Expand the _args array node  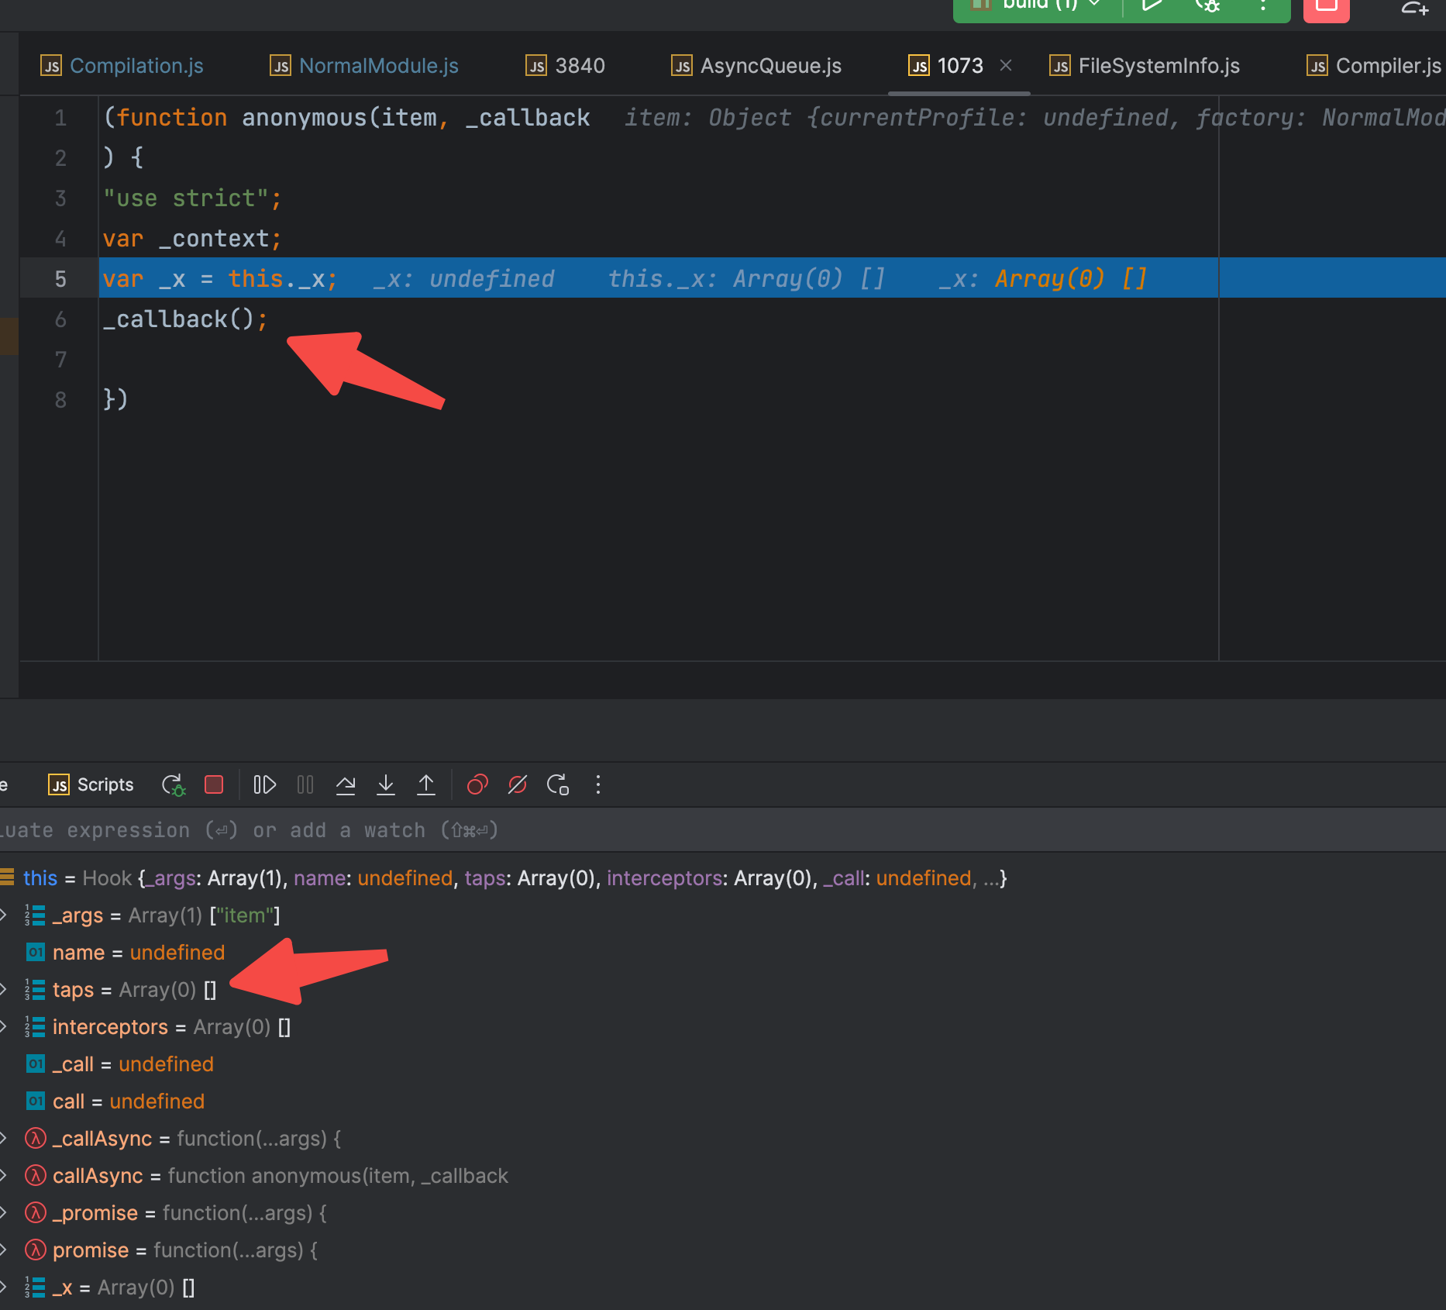coord(5,915)
